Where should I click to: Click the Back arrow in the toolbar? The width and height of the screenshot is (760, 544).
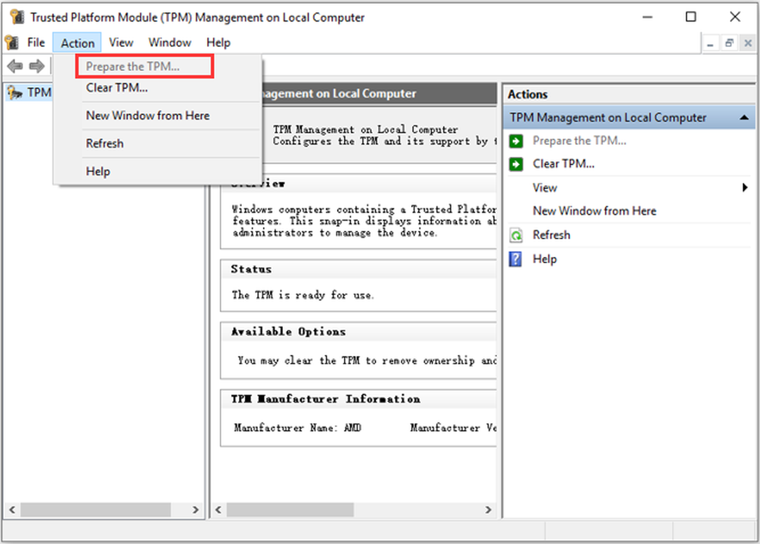[15, 66]
